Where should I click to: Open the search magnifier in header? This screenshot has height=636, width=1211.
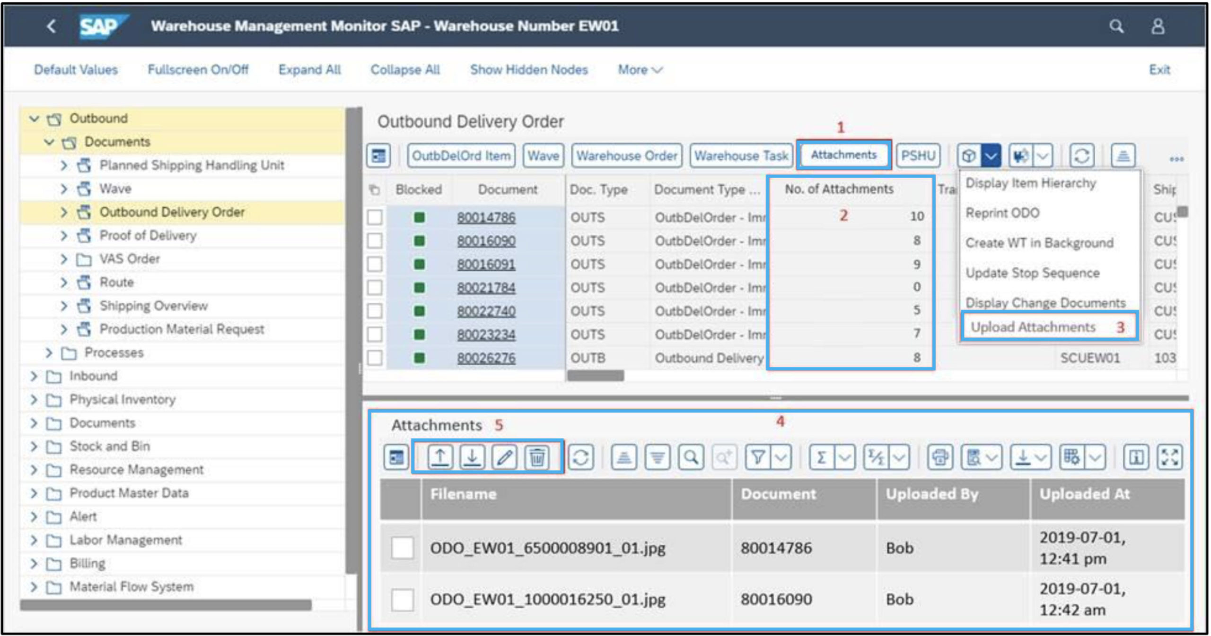(x=1116, y=26)
